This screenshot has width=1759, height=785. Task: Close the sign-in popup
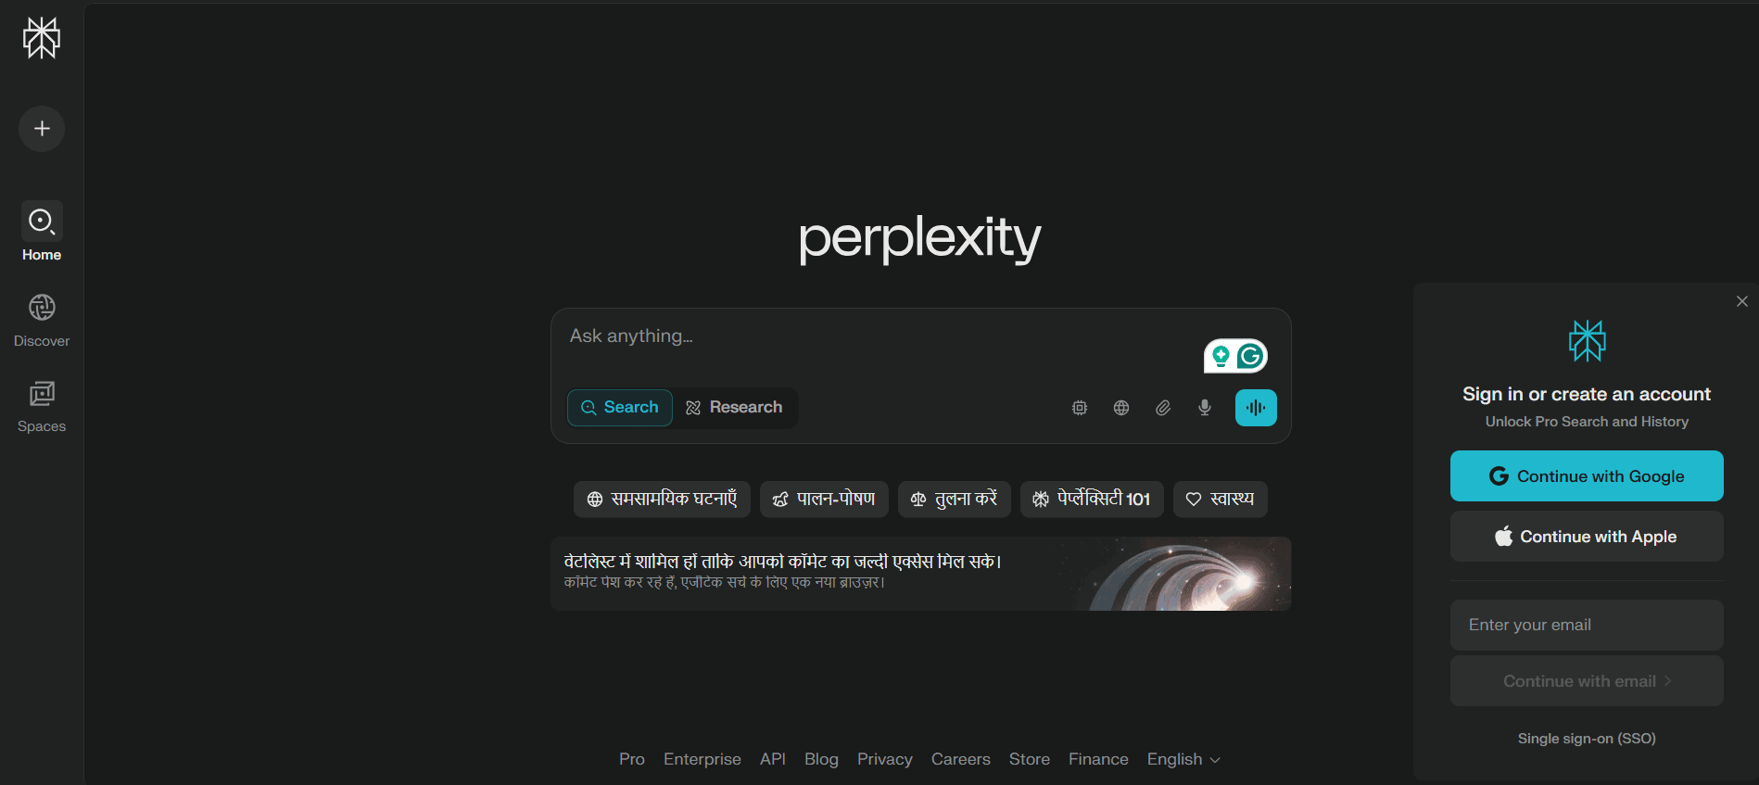pyautogui.click(x=1742, y=301)
